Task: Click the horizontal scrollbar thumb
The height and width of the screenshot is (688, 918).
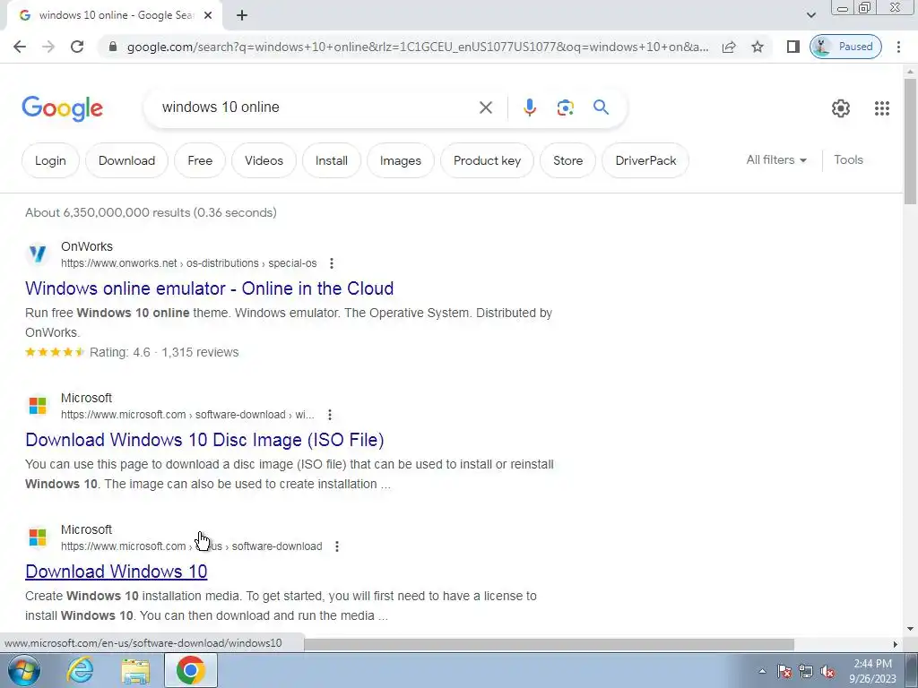Action: 549,644
